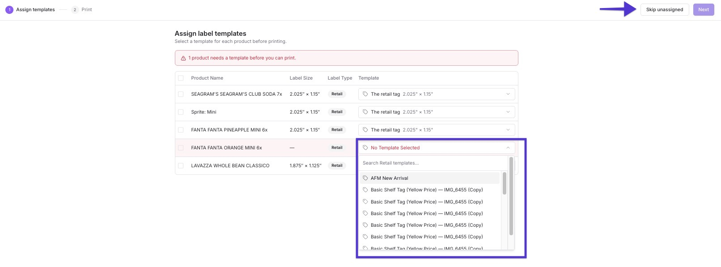Click the step 1 circle icon
This screenshot has height=267, width=721.
coord(9,9)
